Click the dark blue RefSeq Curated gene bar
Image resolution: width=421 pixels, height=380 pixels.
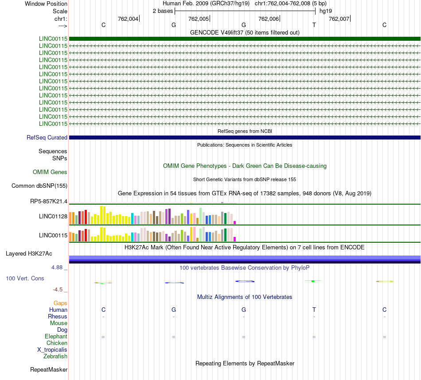point(245,137)
